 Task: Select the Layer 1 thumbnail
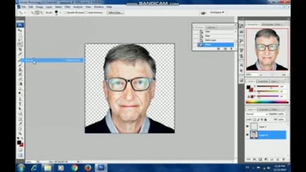[x=254, y=127]
